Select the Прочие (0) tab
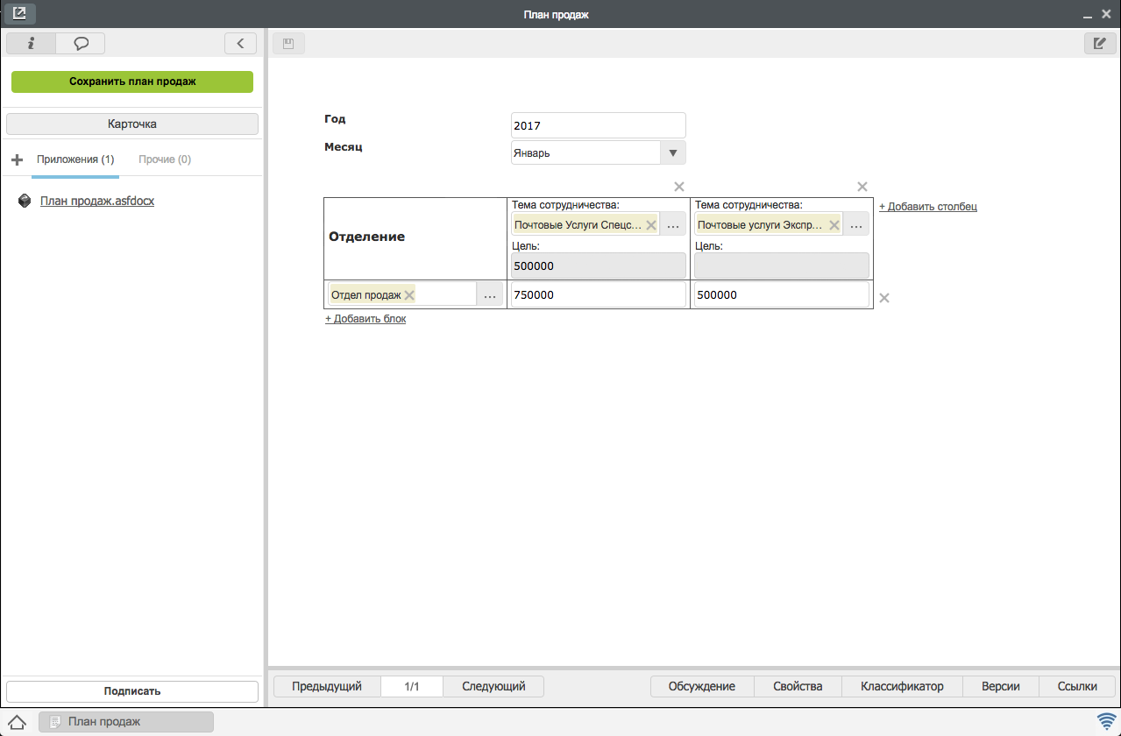Viewport: 1121px width, 736px height. [x=165, y=160]
